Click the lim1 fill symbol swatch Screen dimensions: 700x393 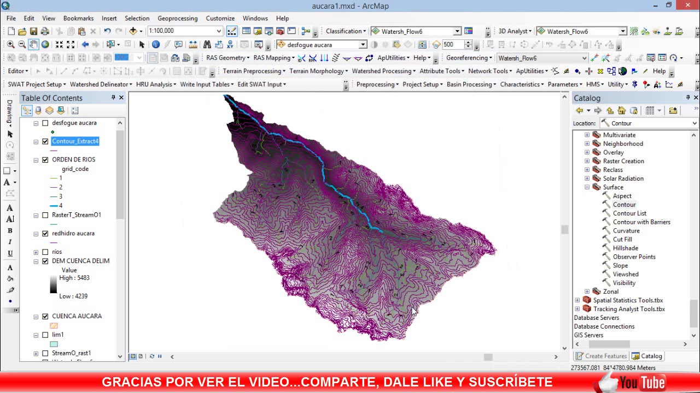tap(54, 344)
